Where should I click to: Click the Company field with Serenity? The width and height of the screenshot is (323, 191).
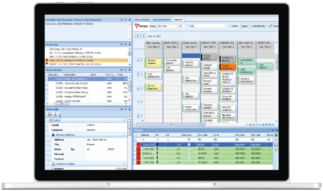106,130
